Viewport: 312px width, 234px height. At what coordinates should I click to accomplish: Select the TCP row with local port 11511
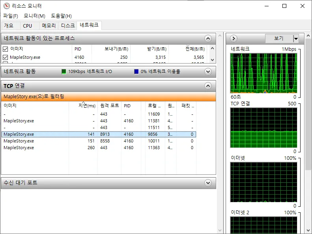(99, 127)
